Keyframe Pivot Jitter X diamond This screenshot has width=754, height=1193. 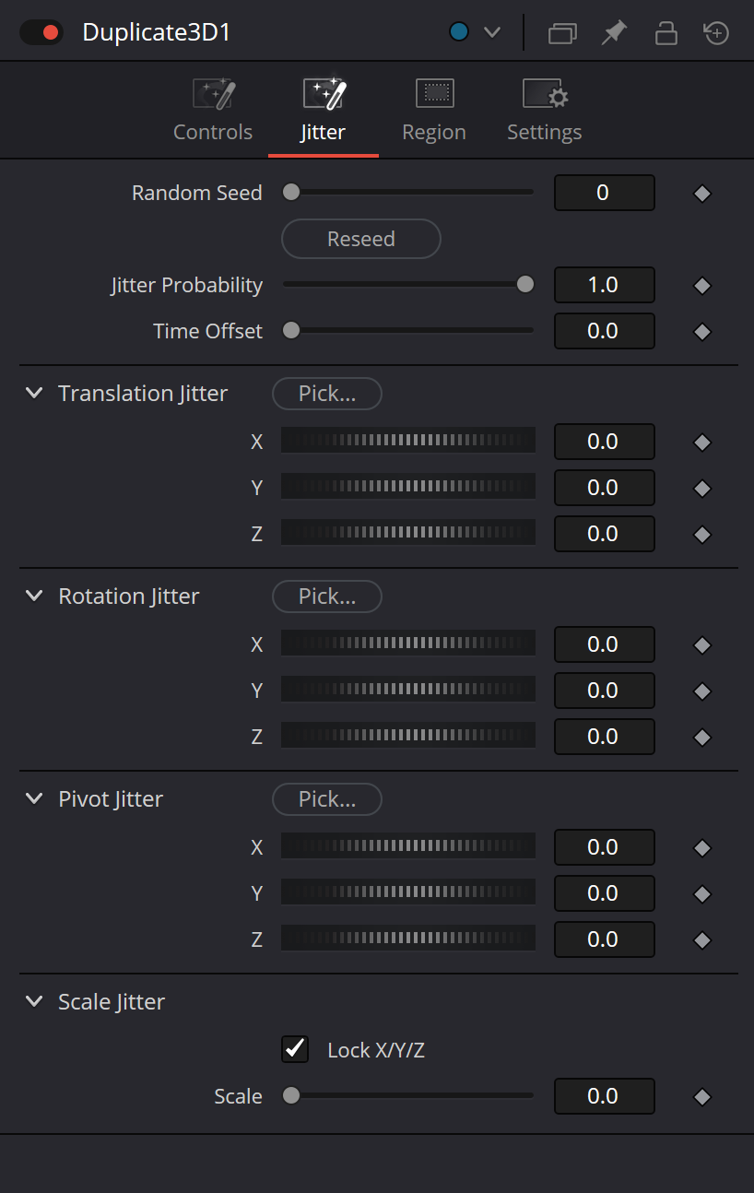[x=702, y=848]
